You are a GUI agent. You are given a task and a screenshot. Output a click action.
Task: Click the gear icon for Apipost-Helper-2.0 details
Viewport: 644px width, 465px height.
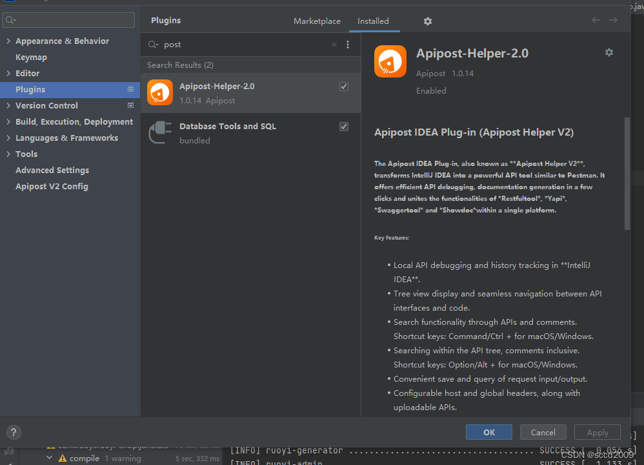pos(609,52)
